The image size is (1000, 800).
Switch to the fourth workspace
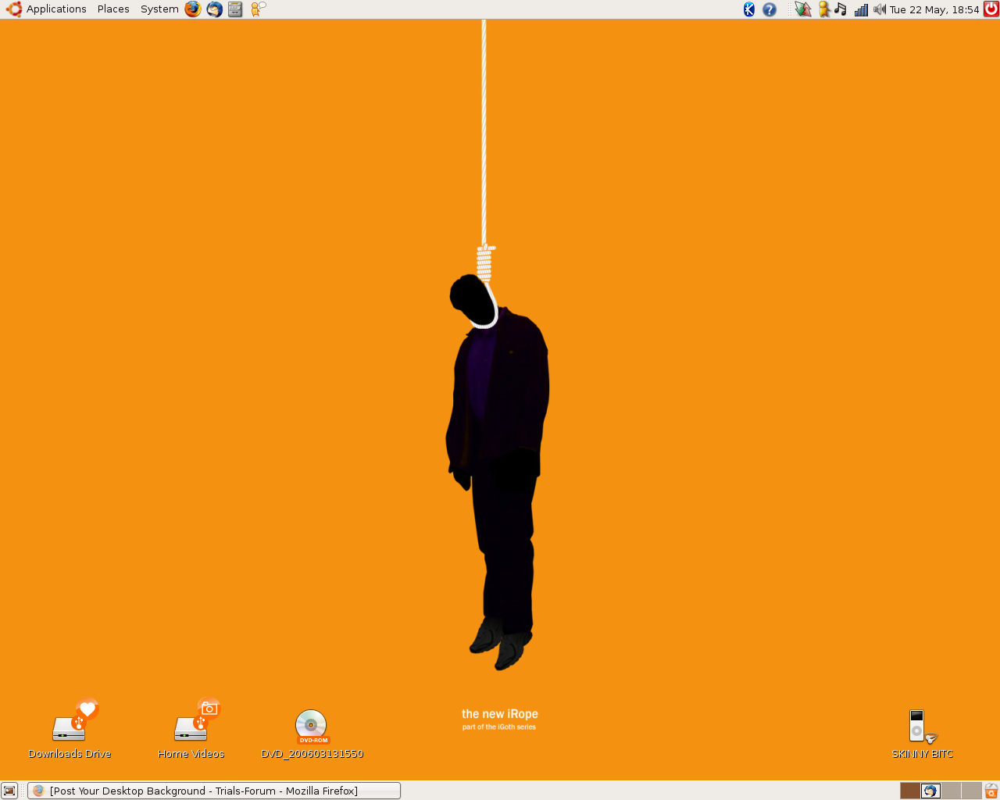click(x=971, y=791)
